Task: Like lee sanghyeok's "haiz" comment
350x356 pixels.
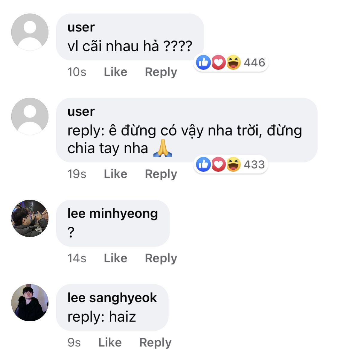Action: coord(110,342)
